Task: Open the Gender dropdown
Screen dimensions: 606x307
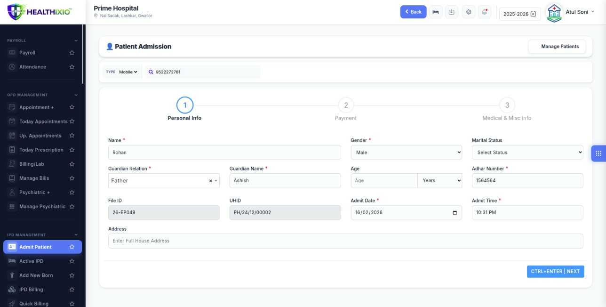Action: coord(406,153)
